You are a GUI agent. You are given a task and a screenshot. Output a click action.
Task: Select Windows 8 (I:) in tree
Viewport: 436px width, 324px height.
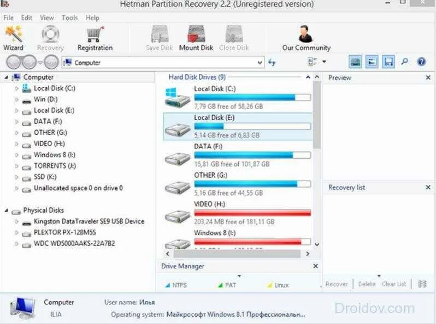(x=55, y=155)
